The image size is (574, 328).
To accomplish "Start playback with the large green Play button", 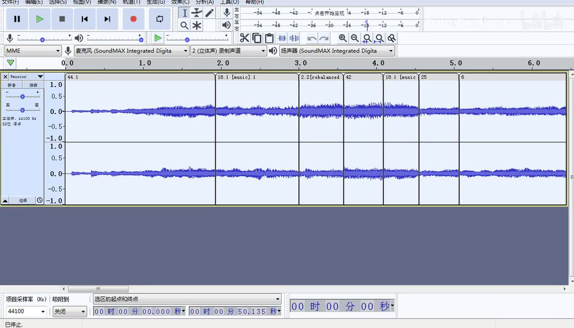I will 40,19.
